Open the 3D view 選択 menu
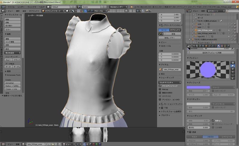The width and height of the screenshot is (239, 146). coord(18,11)
